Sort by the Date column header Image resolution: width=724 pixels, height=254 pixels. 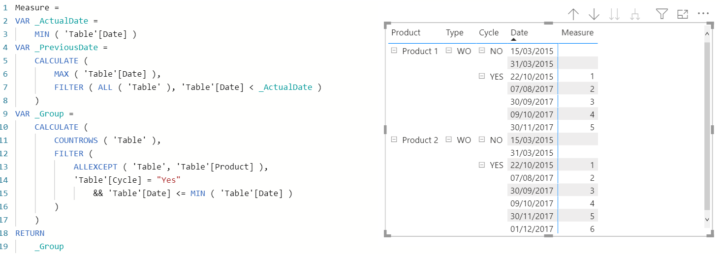pyautogui.click(x=519, y=32)
